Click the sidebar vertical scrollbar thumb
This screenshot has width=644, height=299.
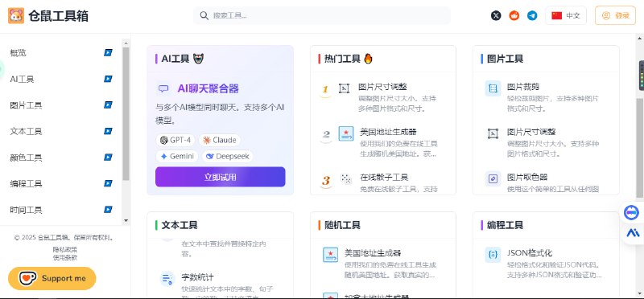tap(126, 114)
